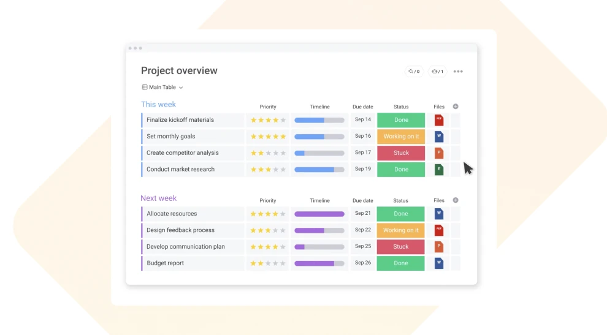Click Priority column header in This week
607x335 pixels.
268,107
